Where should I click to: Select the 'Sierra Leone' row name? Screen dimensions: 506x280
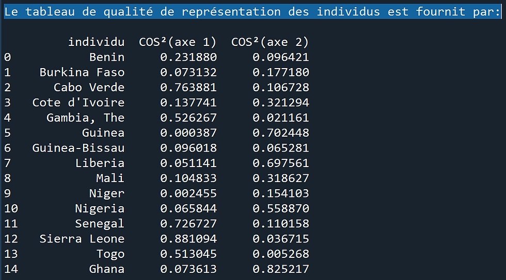coord(82,239)
